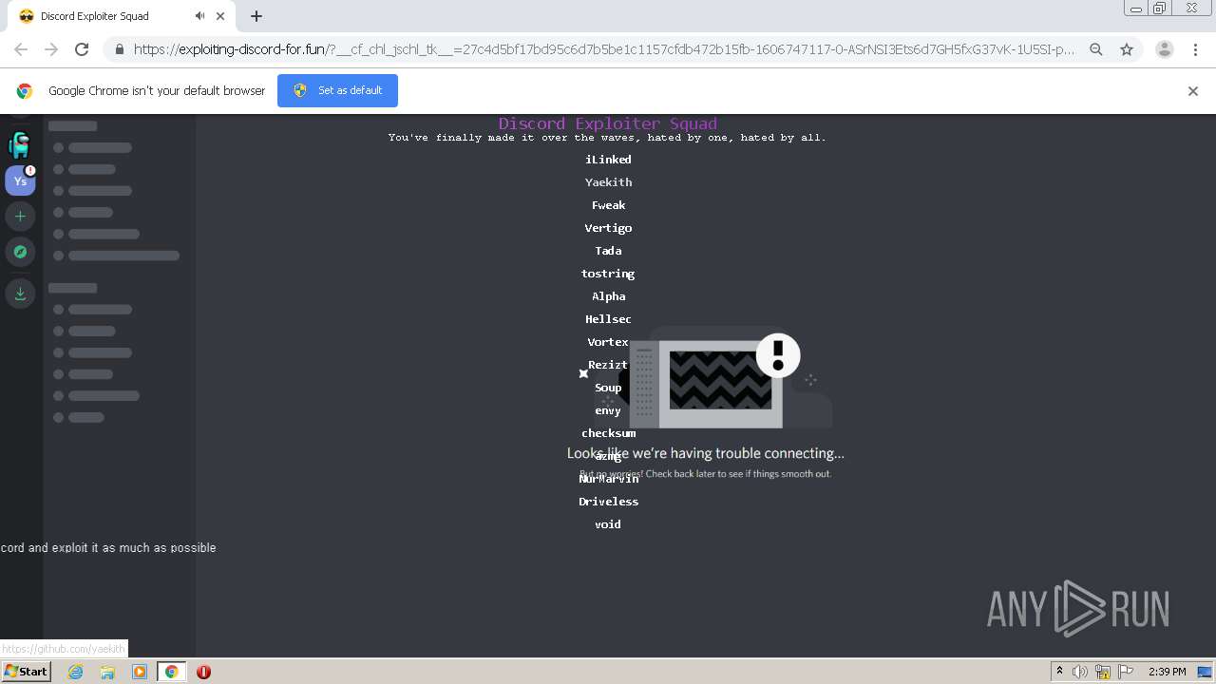1216x684 pixels.
Task: Restore down the Chrome window
Action: (x=1160, y=9)
